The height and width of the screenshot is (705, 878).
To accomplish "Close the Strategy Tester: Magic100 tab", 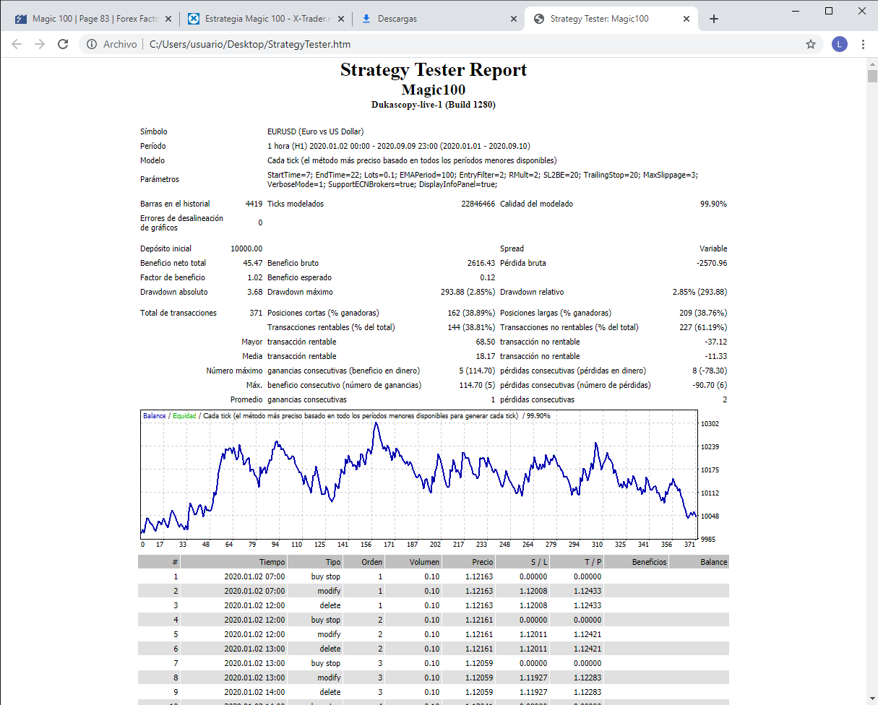I will [x=687, y=19].
